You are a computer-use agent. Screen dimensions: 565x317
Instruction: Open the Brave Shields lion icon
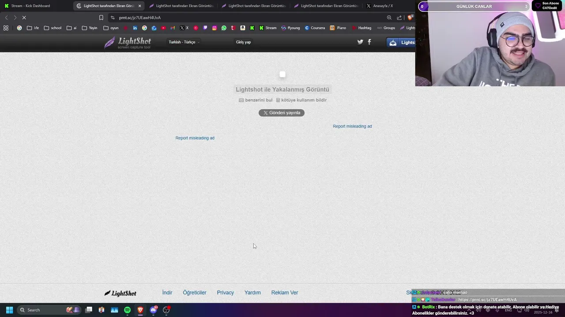[410, 18]
